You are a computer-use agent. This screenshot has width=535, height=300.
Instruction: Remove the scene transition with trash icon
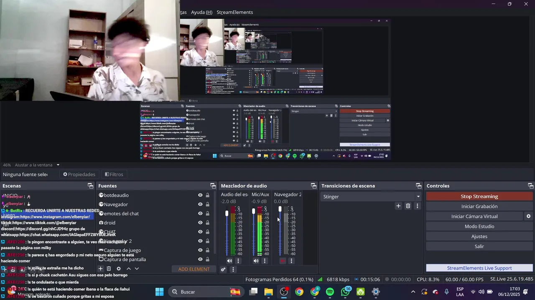pyautogui.click(x=408, y=206)
